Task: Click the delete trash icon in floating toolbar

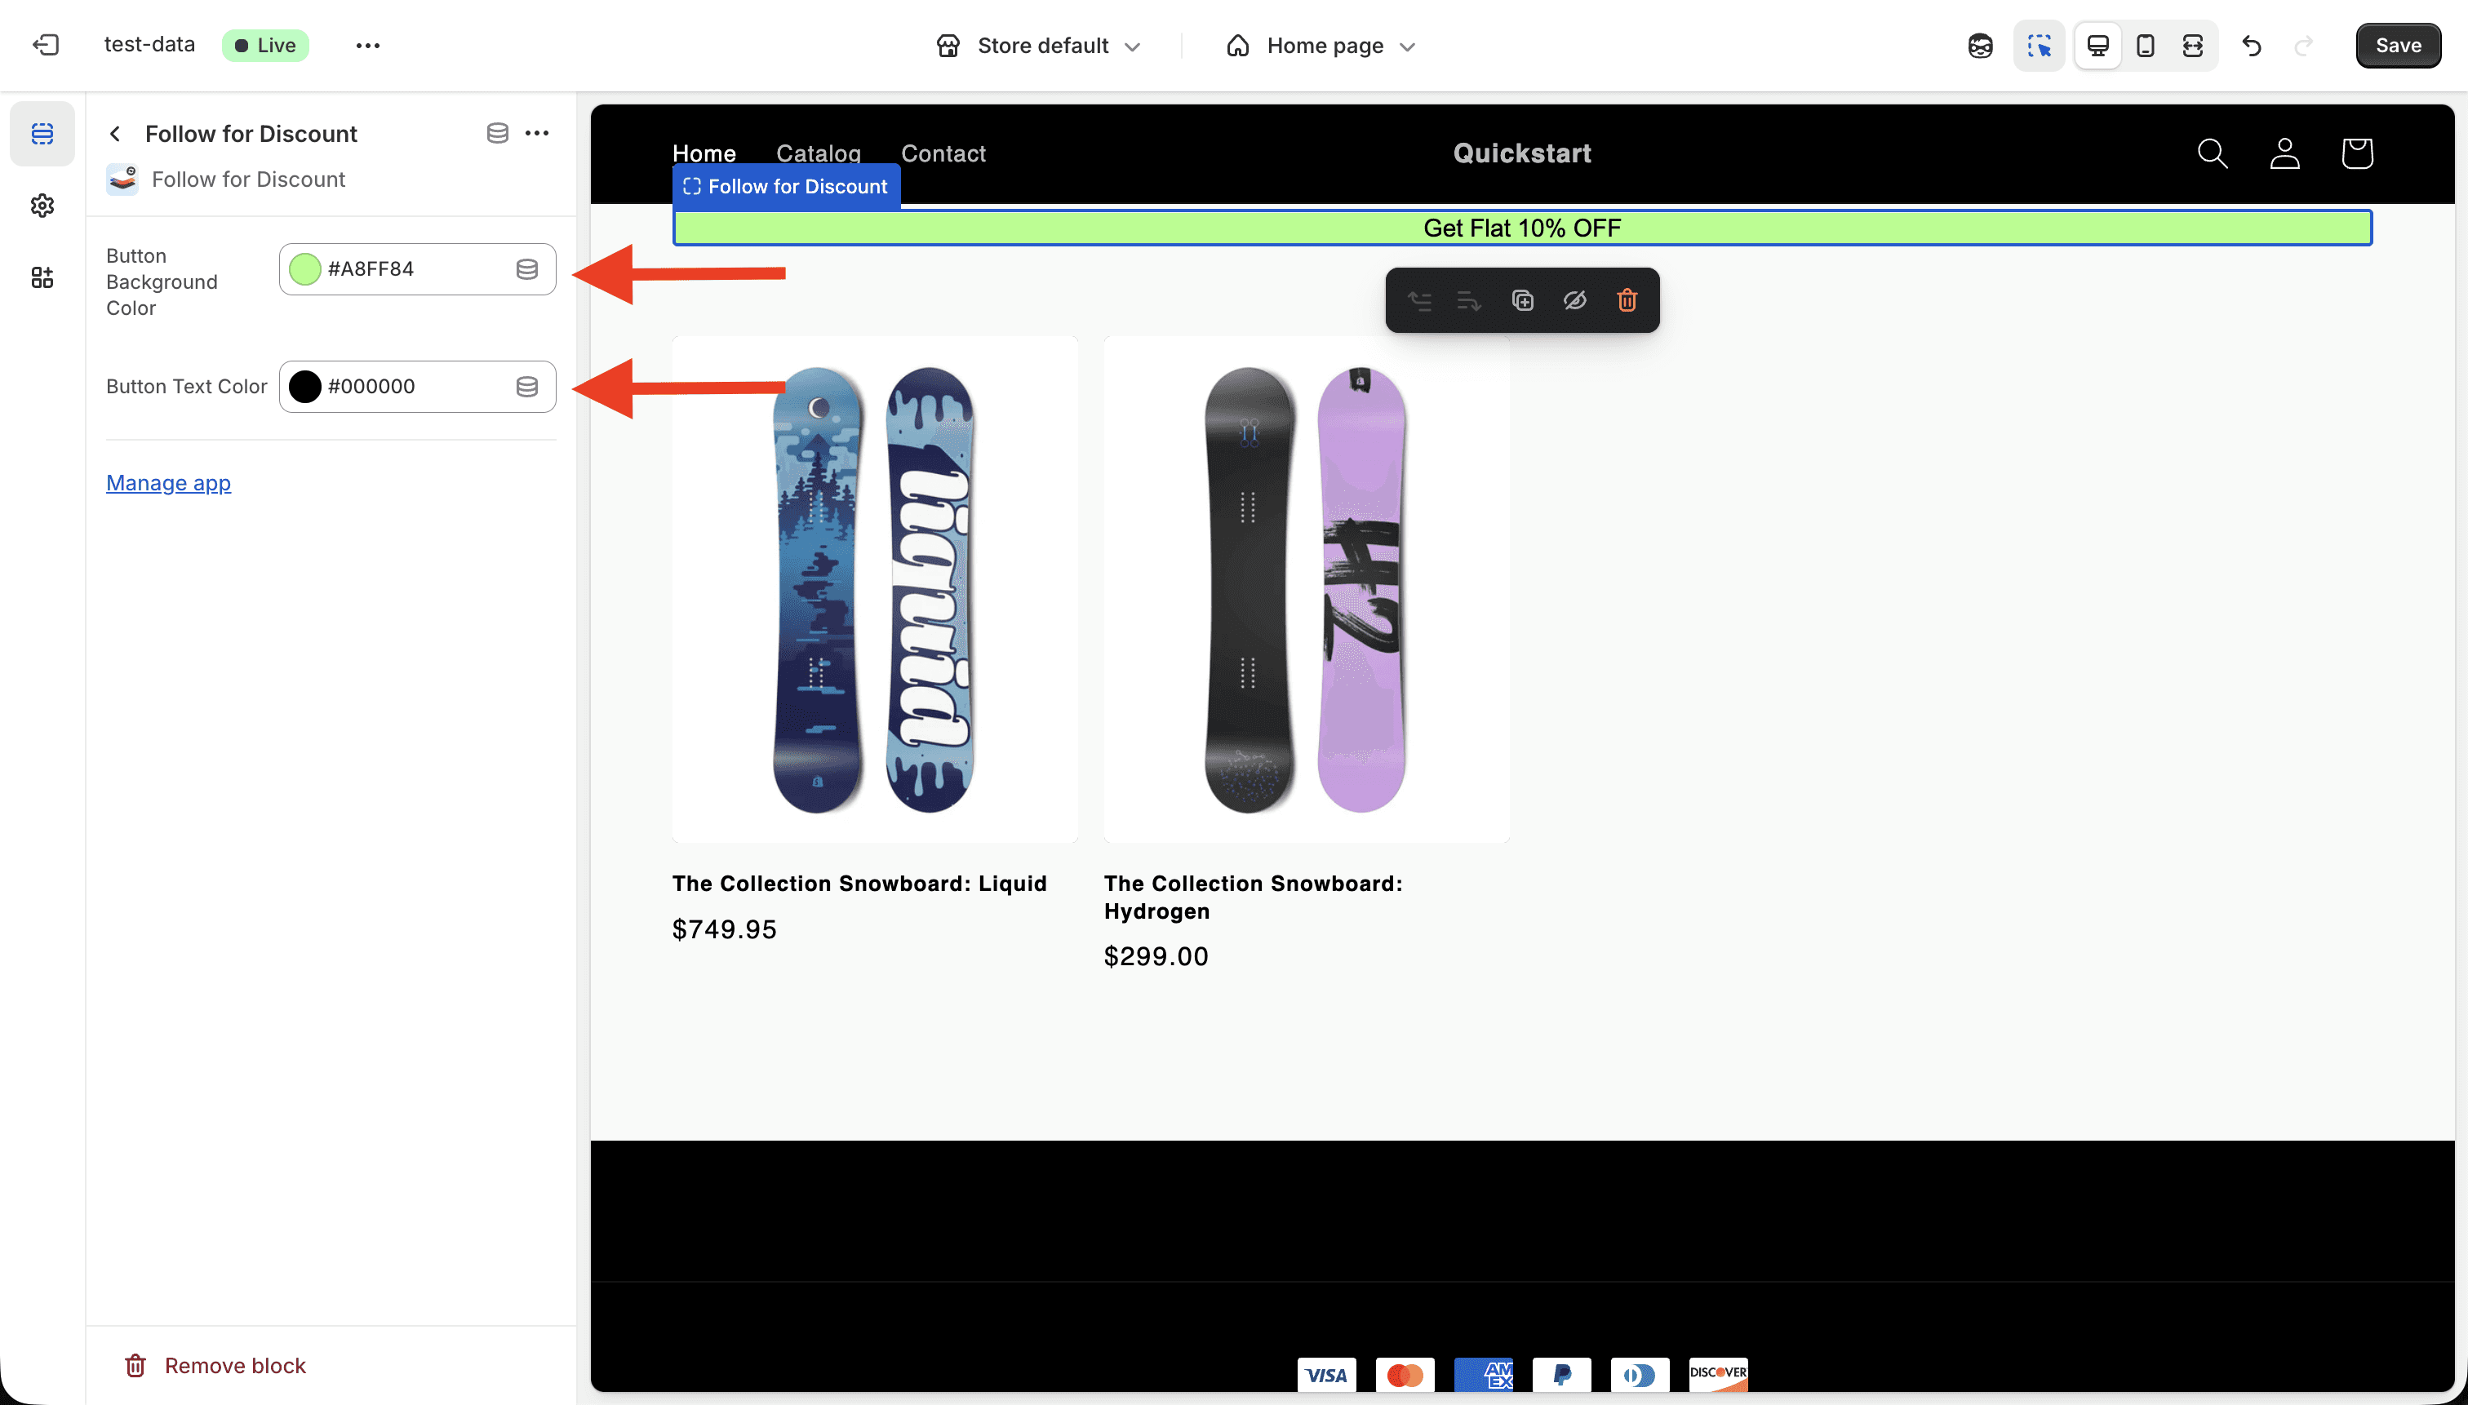Action: pos(1627,300)
